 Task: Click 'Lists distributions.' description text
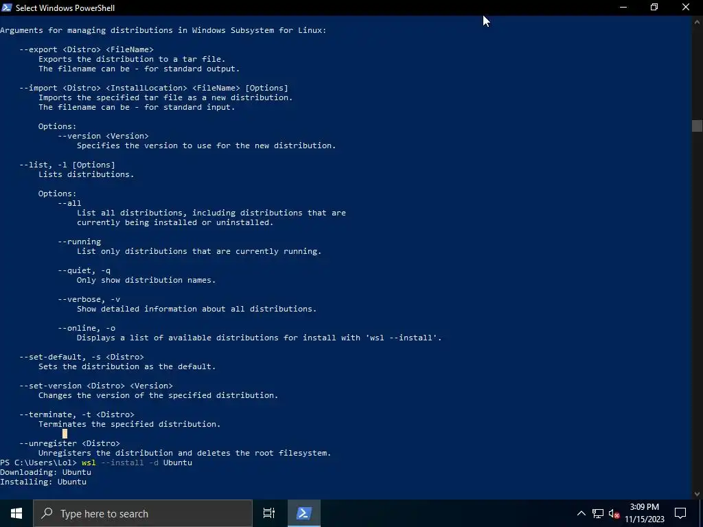[86, 174]
